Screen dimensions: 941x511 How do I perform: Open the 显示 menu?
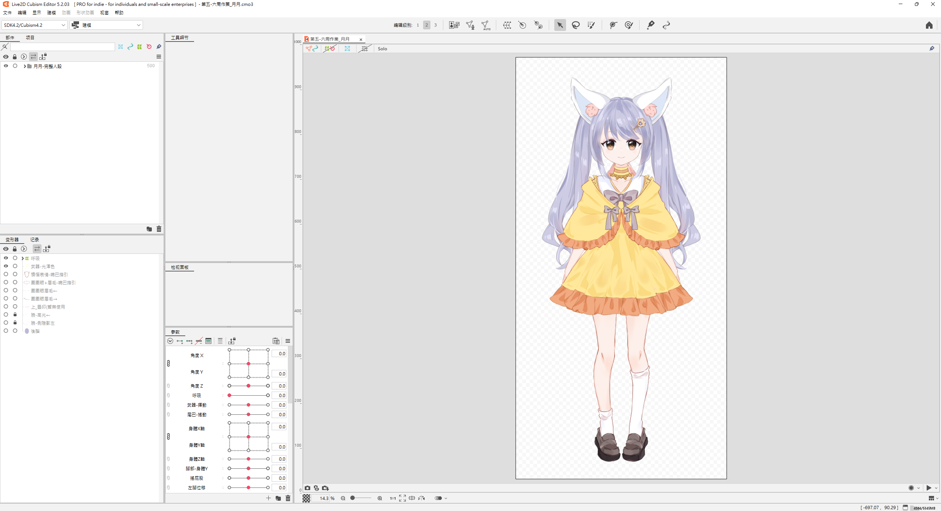pos(37,12)
